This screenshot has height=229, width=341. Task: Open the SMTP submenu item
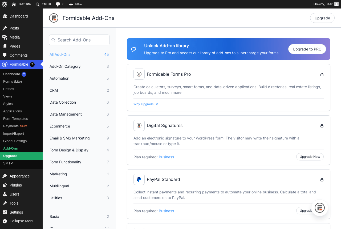point(21,163)
